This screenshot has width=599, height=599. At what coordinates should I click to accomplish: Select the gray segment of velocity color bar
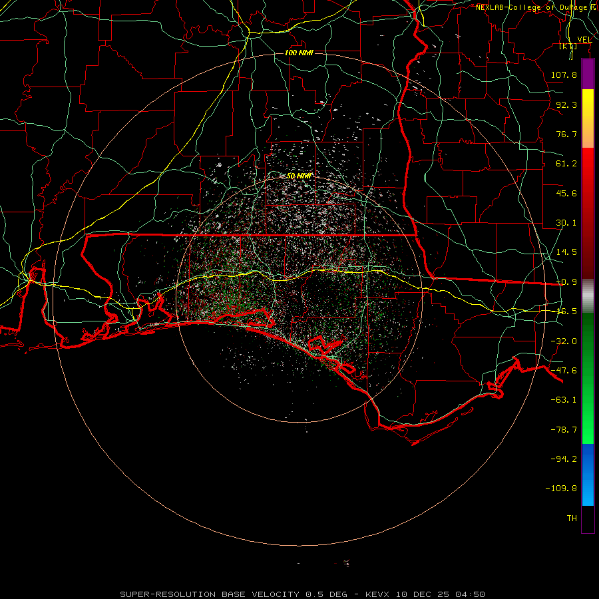click(588, 296)
